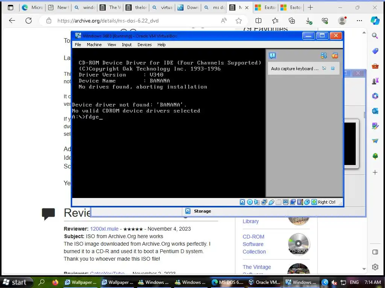This screenshot has width=385, height=288.
Task: Open the Help menu in VirtualBox
Action: point(161,45)
